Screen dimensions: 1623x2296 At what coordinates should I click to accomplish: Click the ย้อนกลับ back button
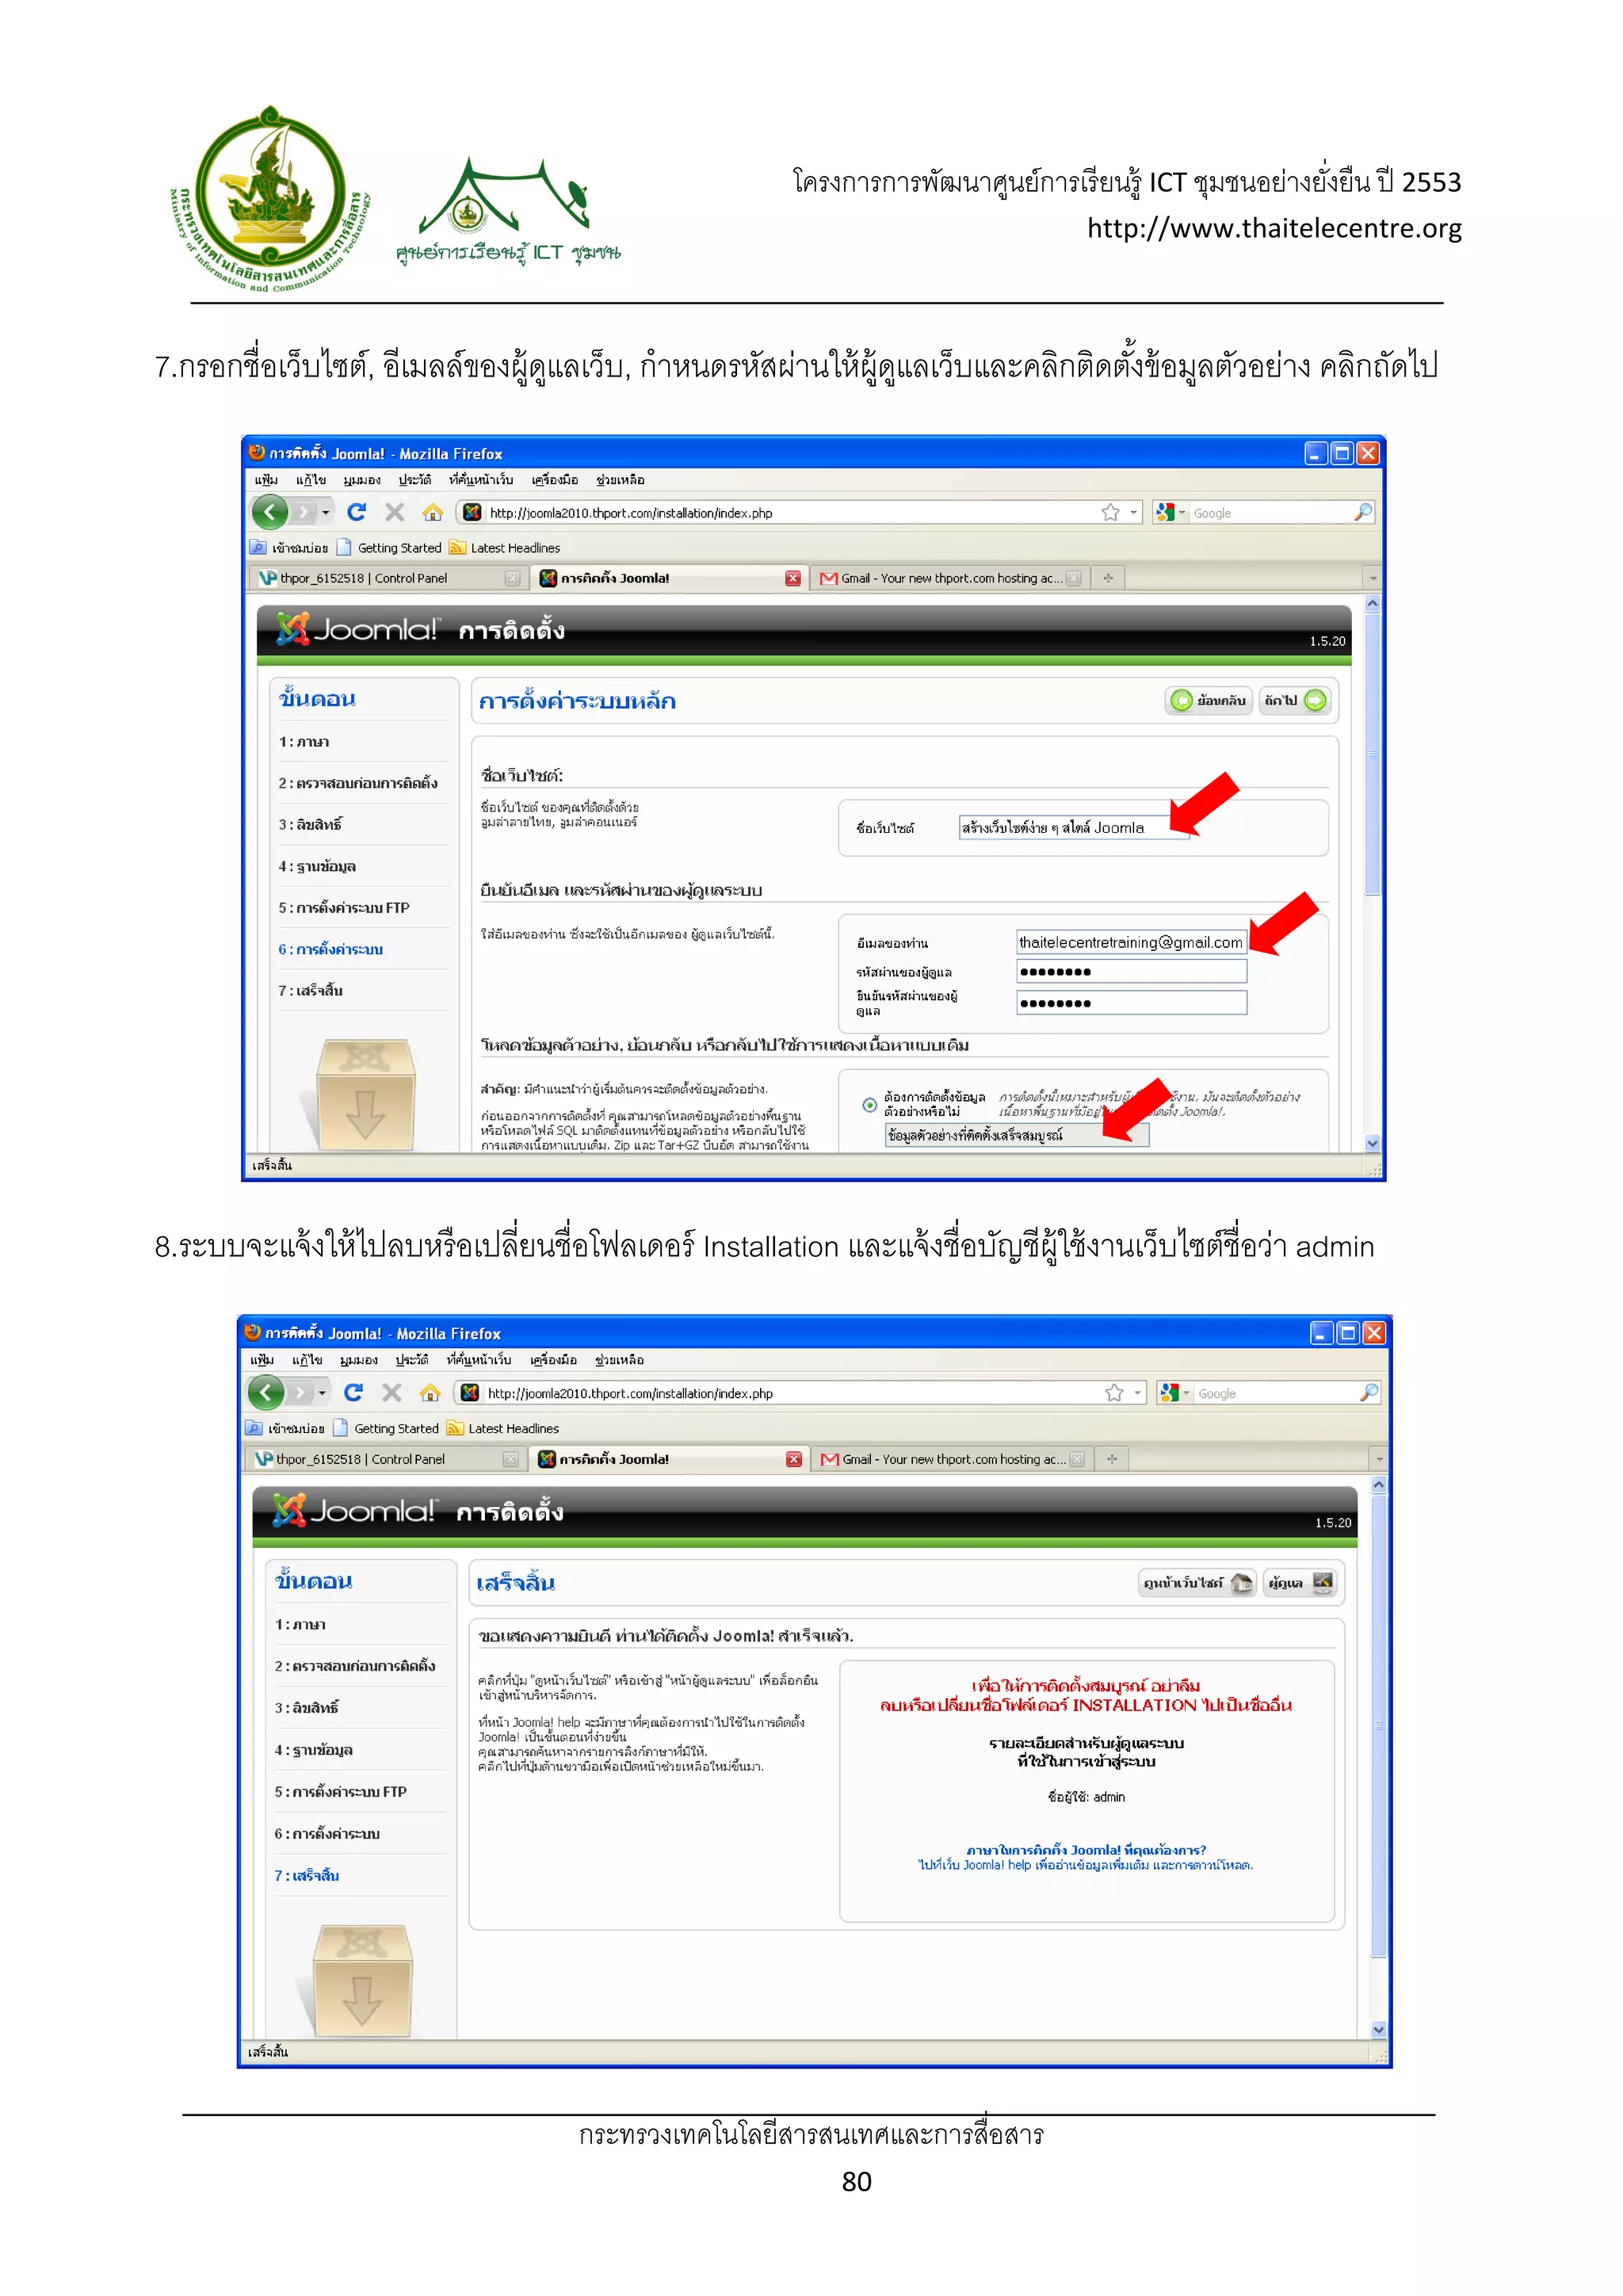coord(1209,700)
